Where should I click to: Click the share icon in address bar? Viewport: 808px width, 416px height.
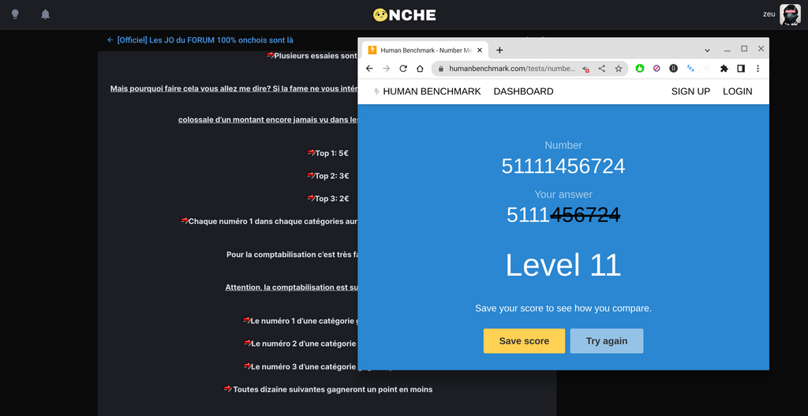pos(602,69)
